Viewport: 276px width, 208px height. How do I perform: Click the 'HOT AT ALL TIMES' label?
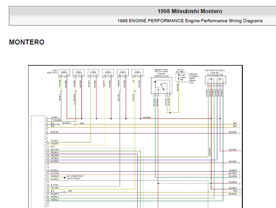click(x=180, y=71)
